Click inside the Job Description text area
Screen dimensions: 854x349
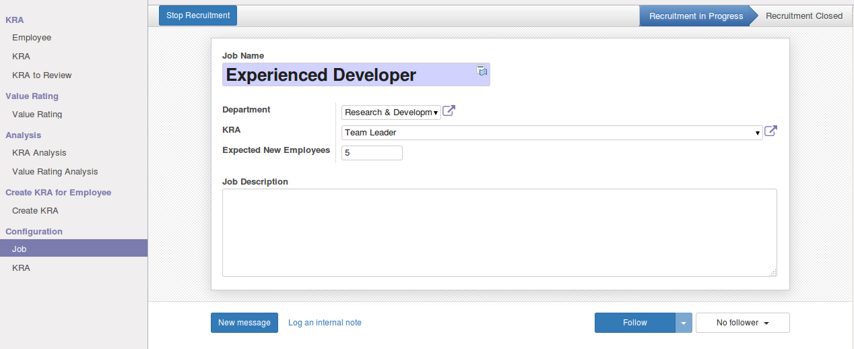point(500,232)
